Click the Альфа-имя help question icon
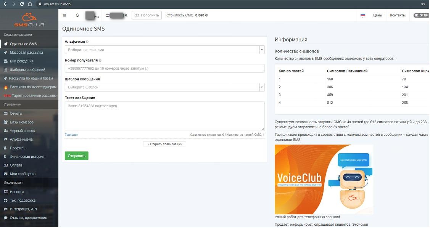Image resolution: width=430 pixels, height=228 pixels. (87, 42)
